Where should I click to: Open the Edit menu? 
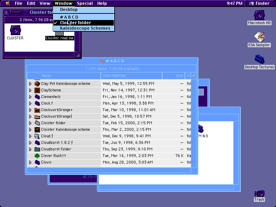(x=31, y=3)
